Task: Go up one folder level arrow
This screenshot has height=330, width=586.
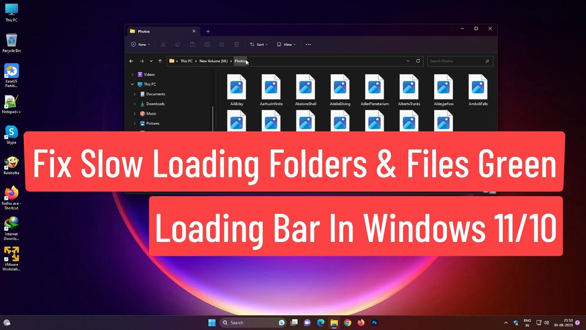Action: (160, 61)
